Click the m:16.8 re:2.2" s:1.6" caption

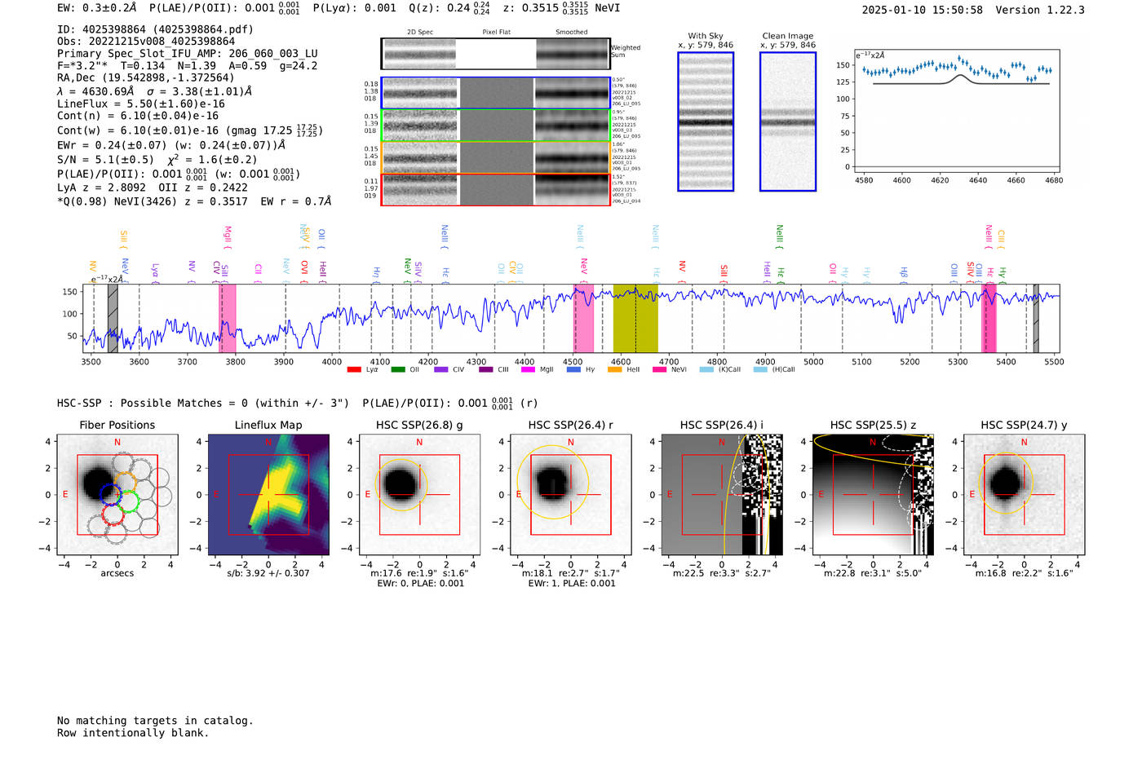pyautogui.click(x=1025, y=573)
